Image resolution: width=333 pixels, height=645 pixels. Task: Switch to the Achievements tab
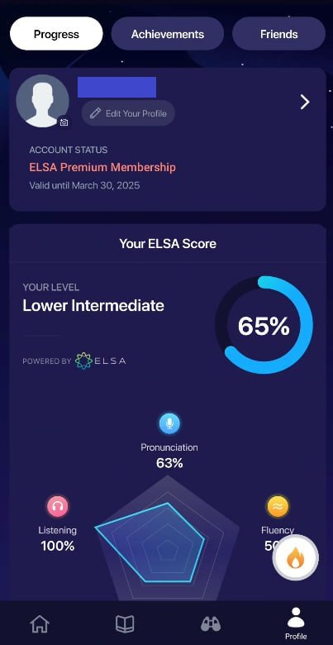pyautogui.click(x=167, y=34)
